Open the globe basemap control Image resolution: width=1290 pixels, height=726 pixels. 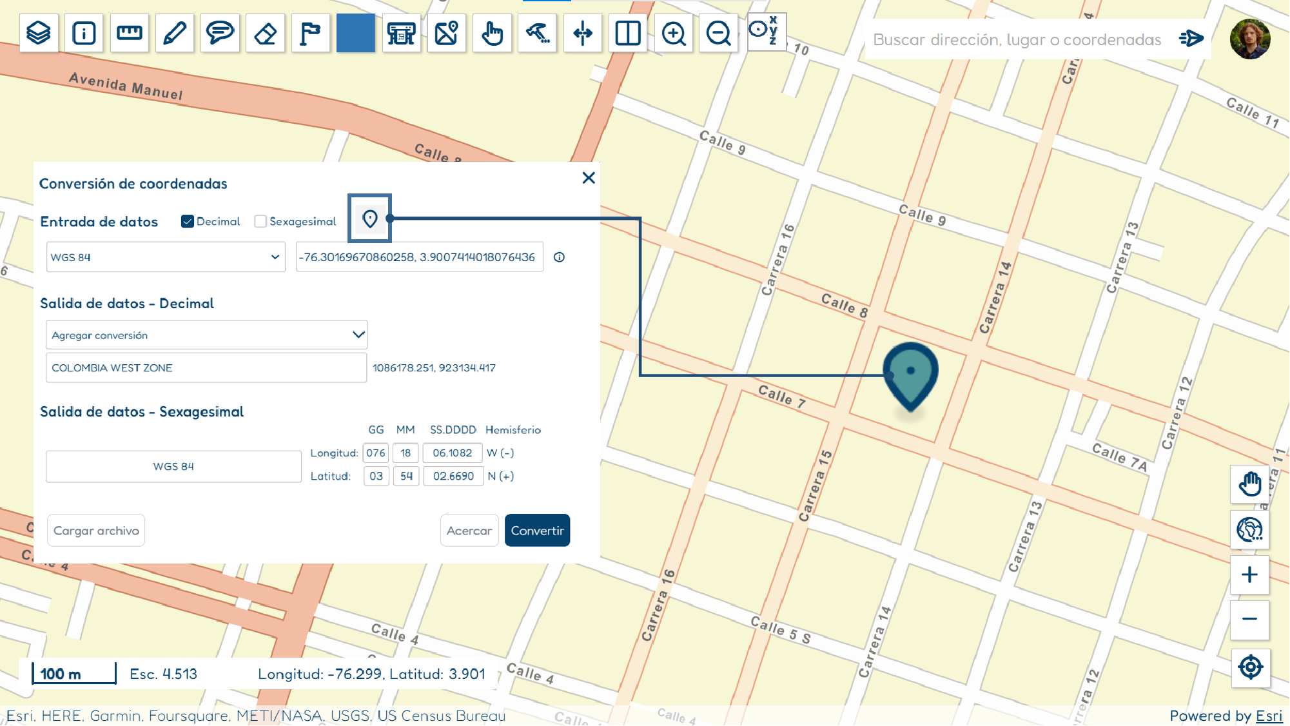[x=1250, y=530]
